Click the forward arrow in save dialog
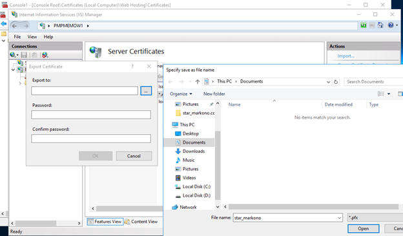Viewport: 403px width, 236px height. click(181, 82)
